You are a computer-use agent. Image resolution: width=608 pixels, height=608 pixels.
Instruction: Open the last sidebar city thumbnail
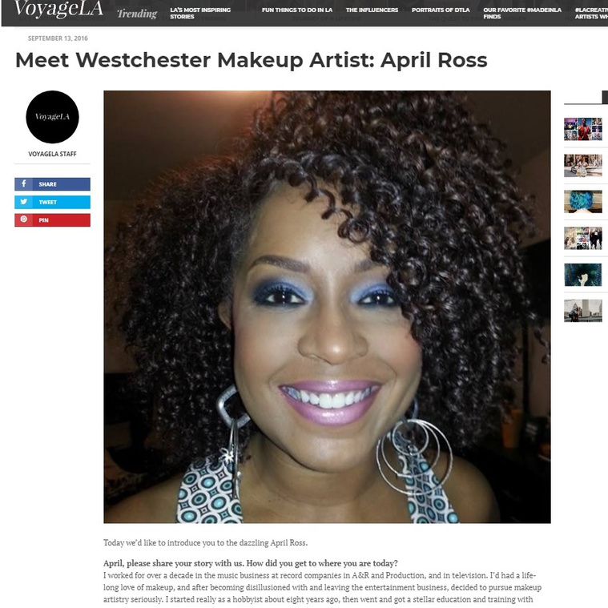click(x=583, y=311)
